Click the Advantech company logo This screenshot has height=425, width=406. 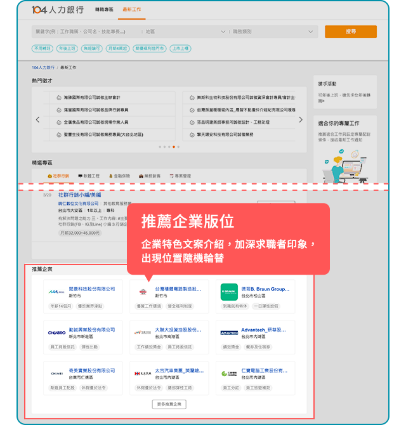(x=229, y=332)
